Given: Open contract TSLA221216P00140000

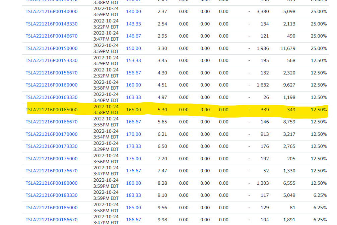Looking at the screenshot, I should [52, 12].
